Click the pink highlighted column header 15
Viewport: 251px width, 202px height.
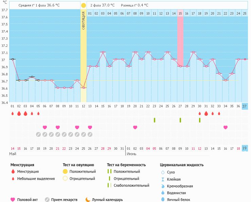click(x=180, y=13)
